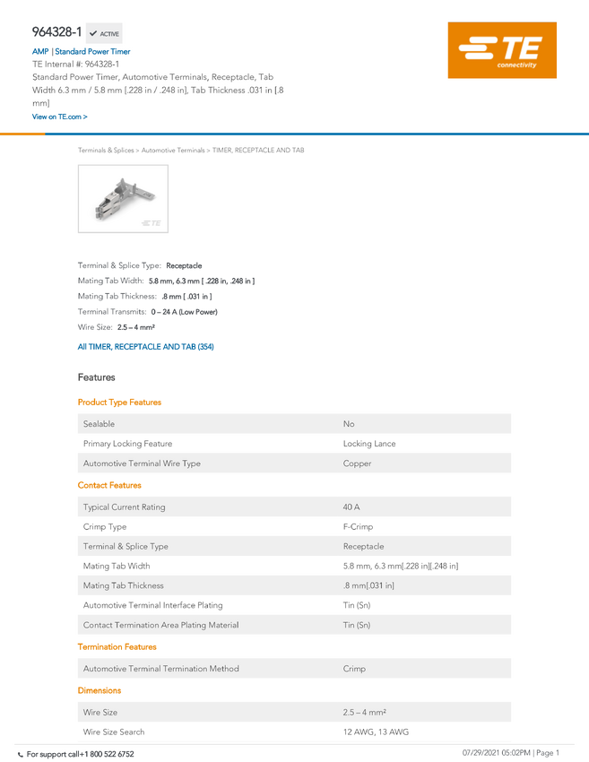Click the Product Type Features heading

pos(119,403)
